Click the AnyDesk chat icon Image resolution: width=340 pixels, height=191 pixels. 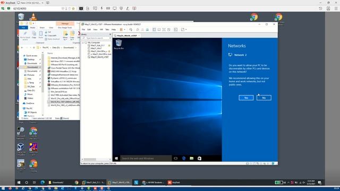95,8
